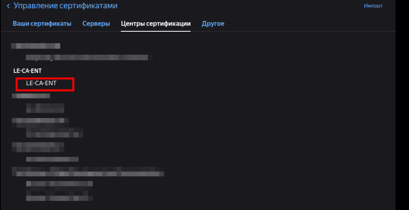The image size is (409, 210).
Task: Go to the Другое tab
Action: click(x=213, y=23)
